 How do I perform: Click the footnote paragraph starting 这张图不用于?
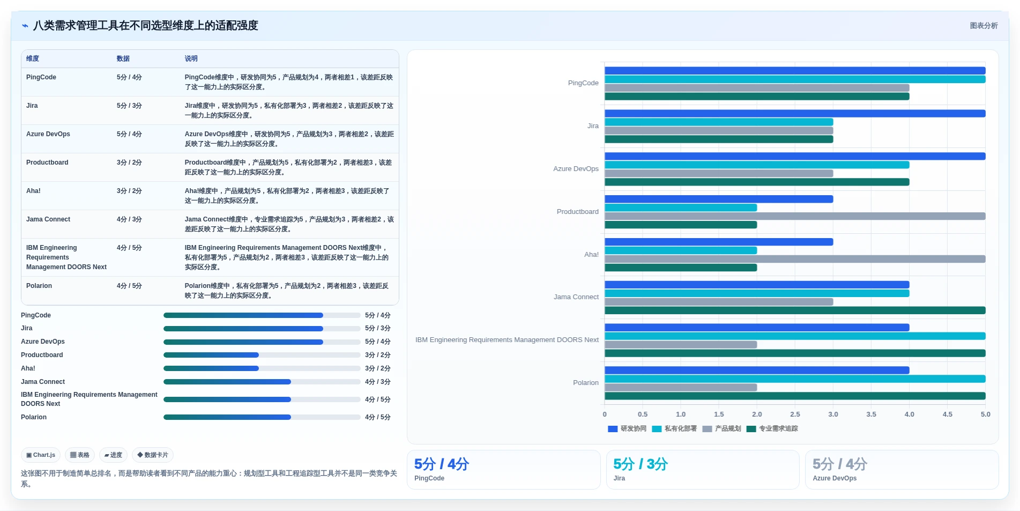pyautogui.click(x=209, y=479)
